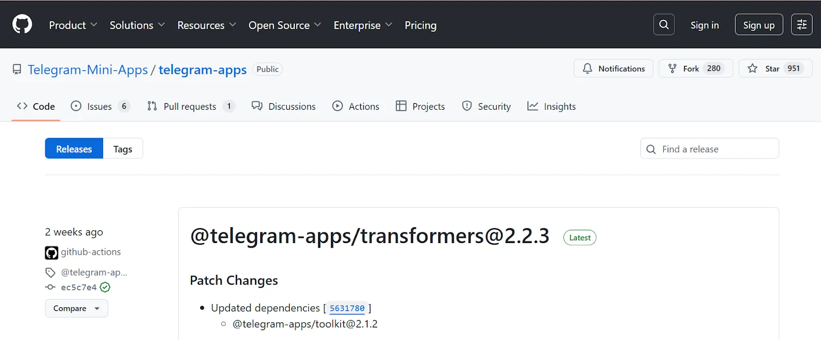Click the Fork 280 button
The width and height of the screenshot is (821, 340).
[696, 68]
